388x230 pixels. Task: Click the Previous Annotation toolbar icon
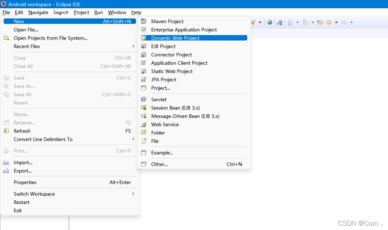click(x=305, y=22)
